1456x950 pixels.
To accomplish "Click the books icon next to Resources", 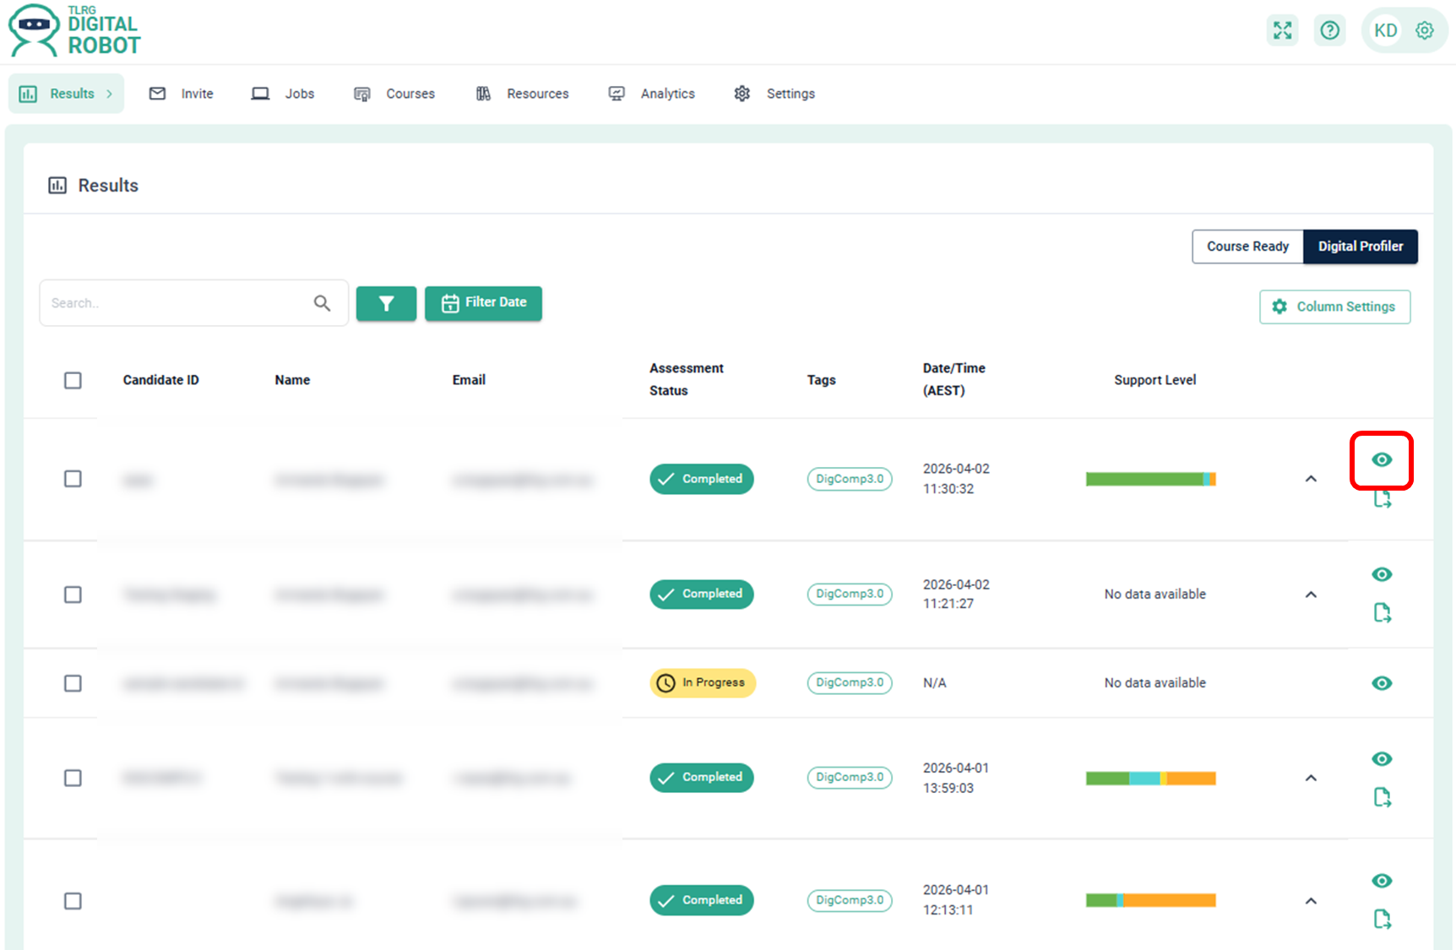I will pos(483,93).
